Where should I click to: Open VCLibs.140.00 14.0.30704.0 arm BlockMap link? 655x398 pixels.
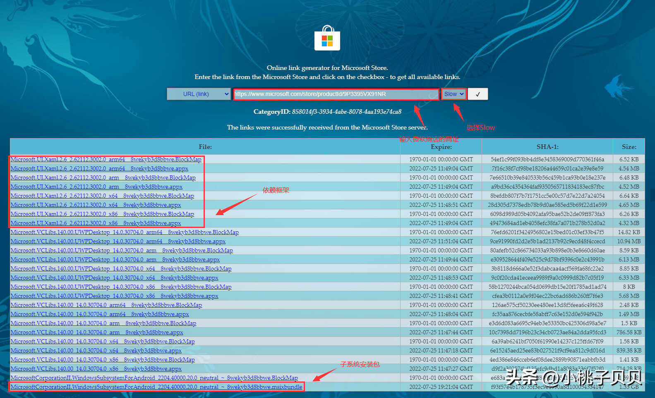(103, 323)
